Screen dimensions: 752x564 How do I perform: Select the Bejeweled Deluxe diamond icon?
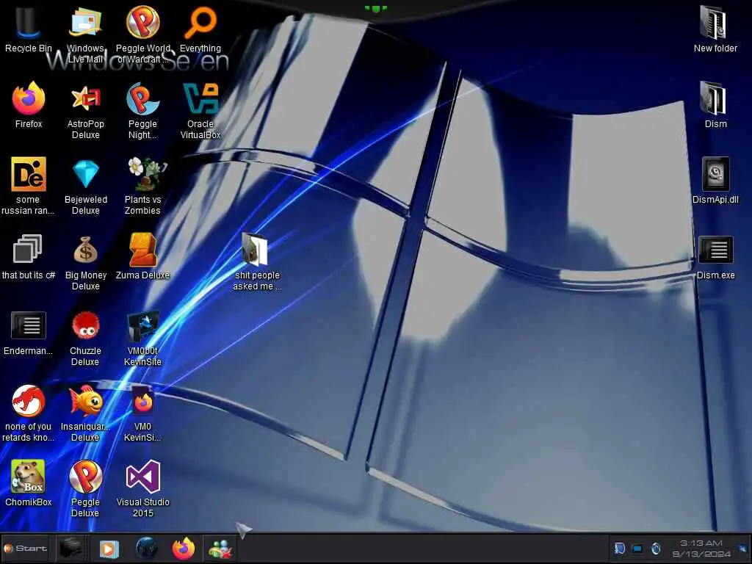(x=85, y=174)
